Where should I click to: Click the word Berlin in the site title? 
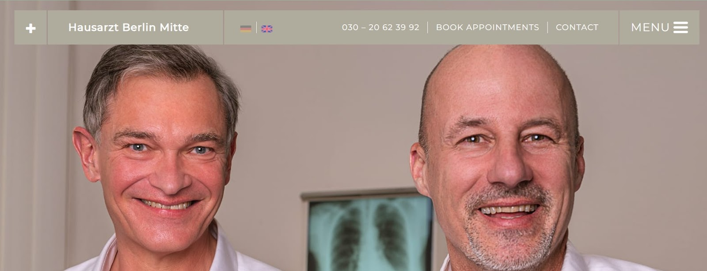[139, 27]
